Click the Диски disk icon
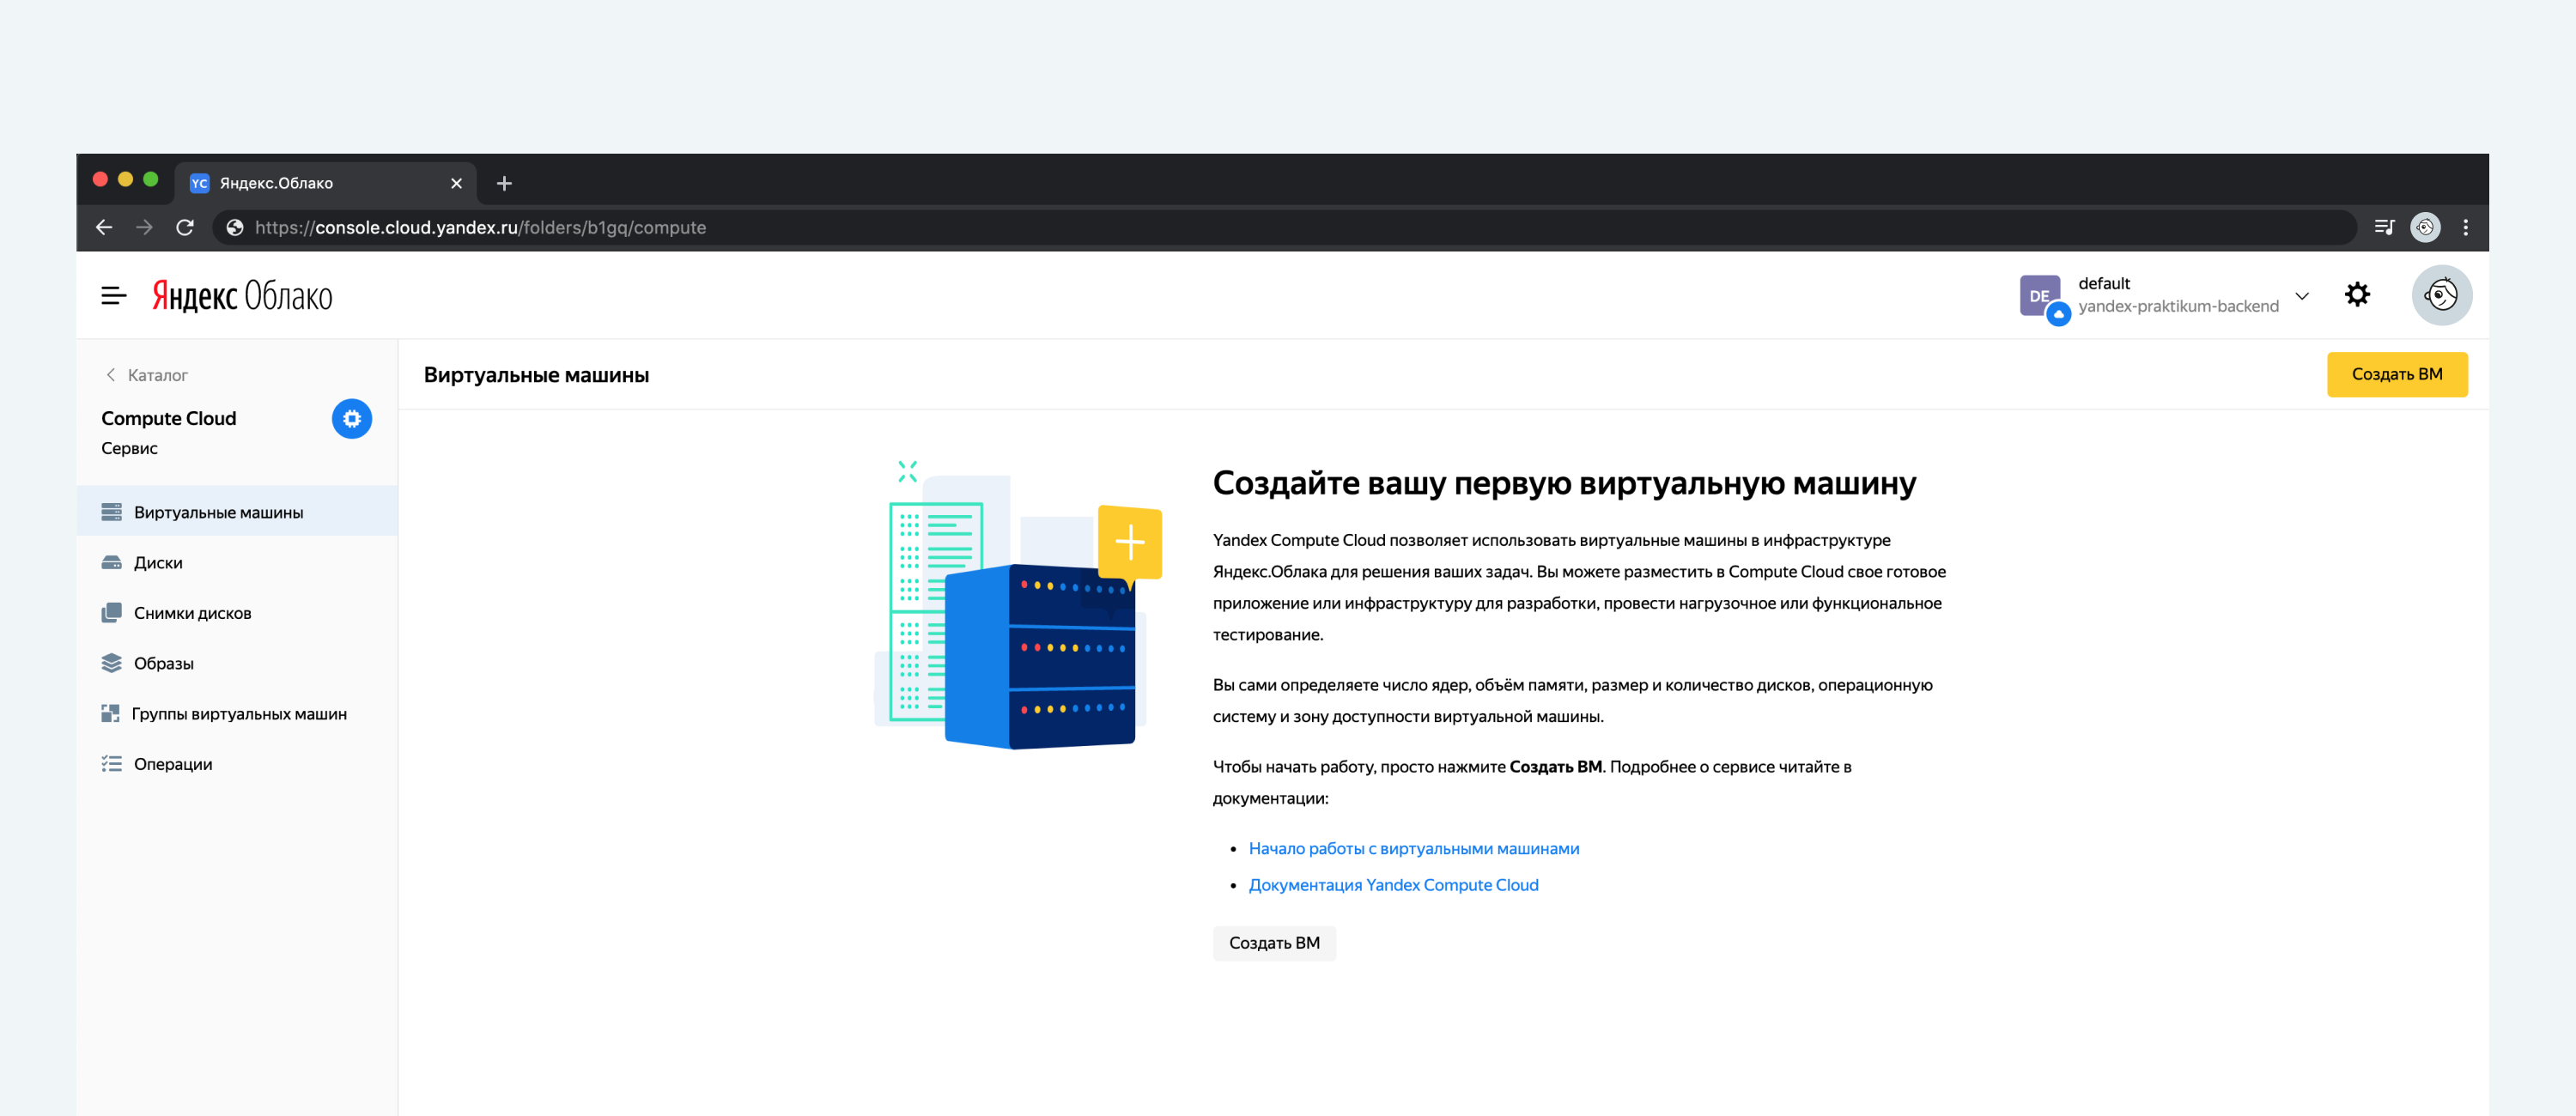 tap(111, 562)
